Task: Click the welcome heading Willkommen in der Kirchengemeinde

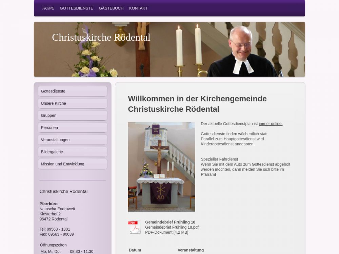Action: [197, 104]
